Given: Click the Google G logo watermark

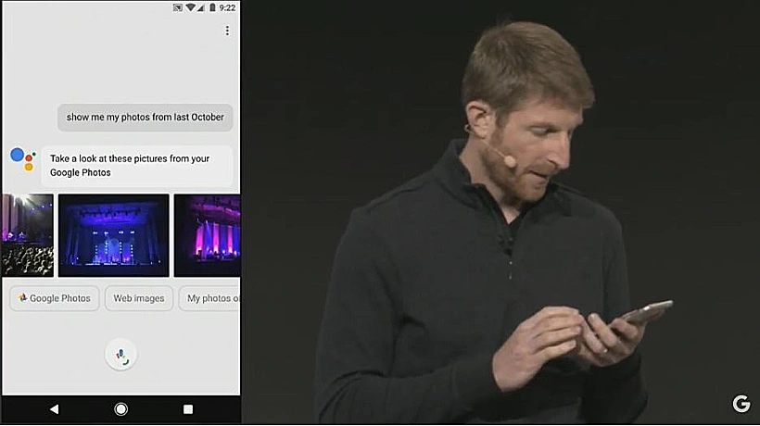Looking at the screenshot, I should click(741, 404).
